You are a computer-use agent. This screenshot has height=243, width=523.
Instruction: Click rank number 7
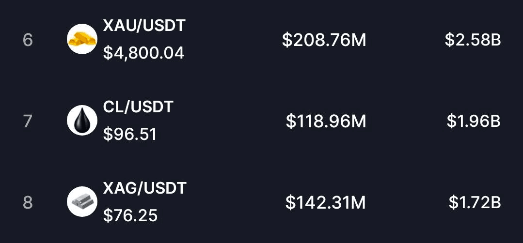(28, 121)
